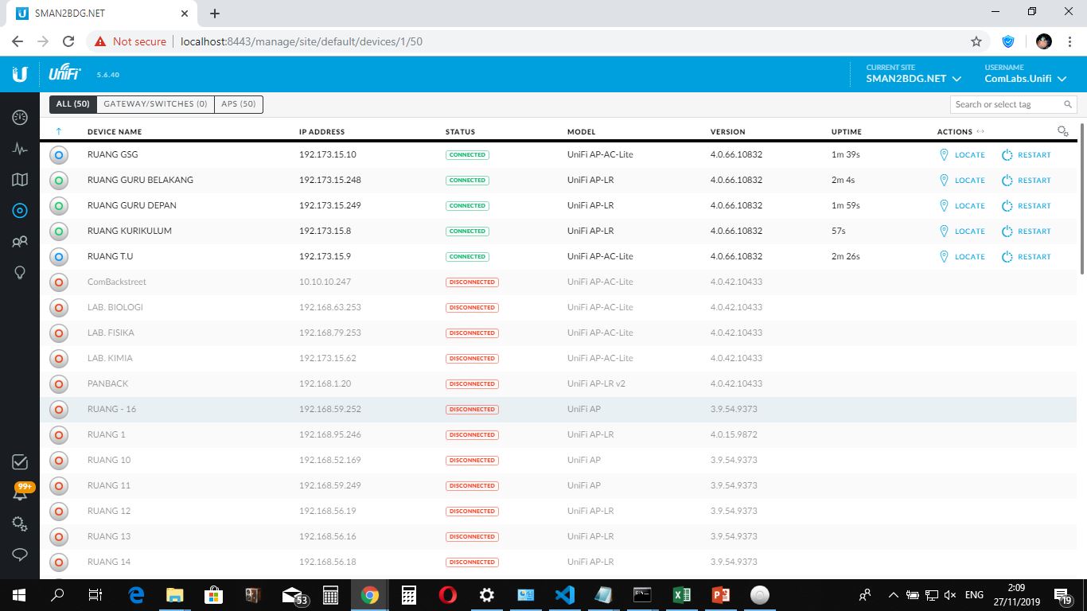Switch to the APs (50) tab
This screenshot has width=1087, height=611.
[239, 104]
